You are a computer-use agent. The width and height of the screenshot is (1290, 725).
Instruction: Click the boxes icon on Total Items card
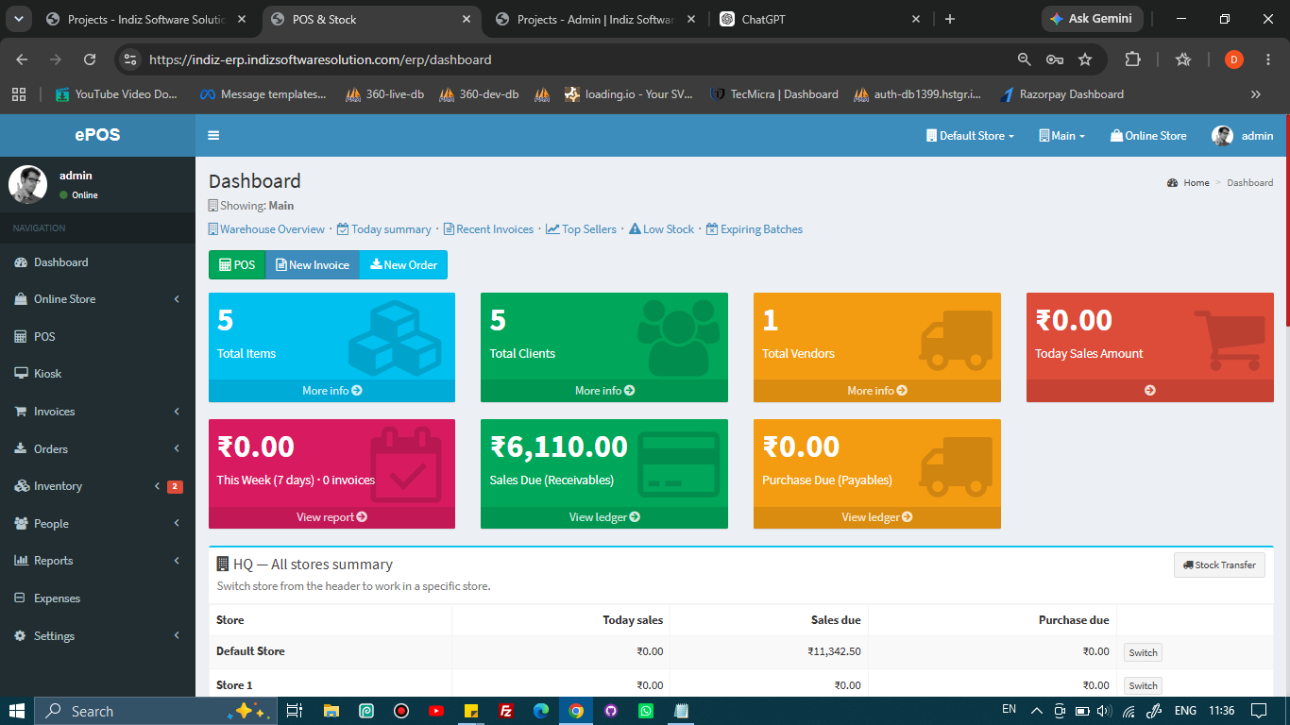(x=395, y=338)
